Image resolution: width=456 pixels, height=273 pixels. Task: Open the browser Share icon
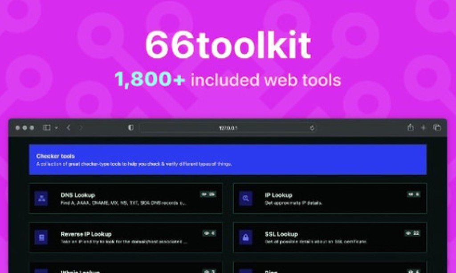coord(410,127)
